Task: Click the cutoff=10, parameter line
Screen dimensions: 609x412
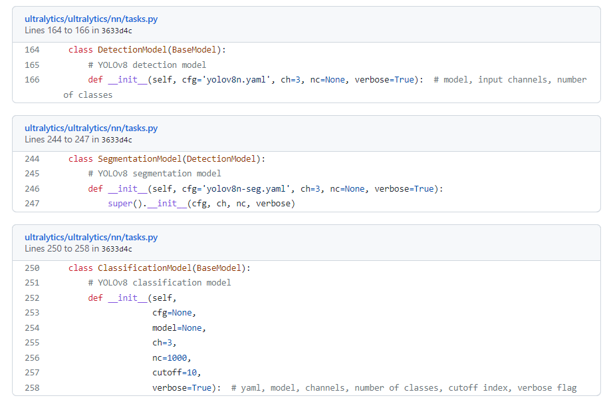Action: pyautogui.click(x=177, y=373)
